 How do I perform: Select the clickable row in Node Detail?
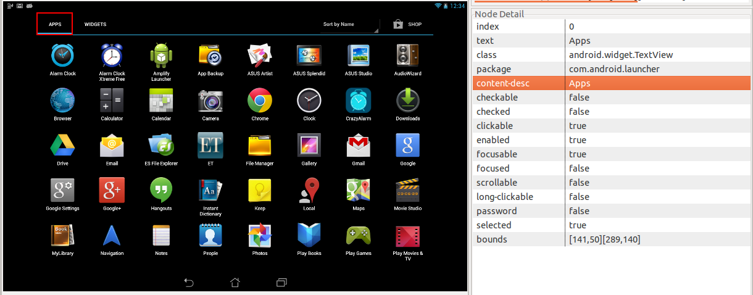pyautogui.click(x=612, y=125)
